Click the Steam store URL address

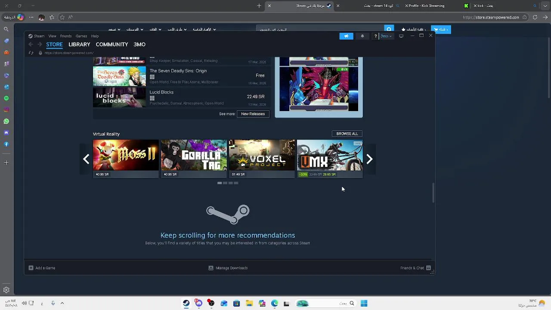(x=69, y=53)
